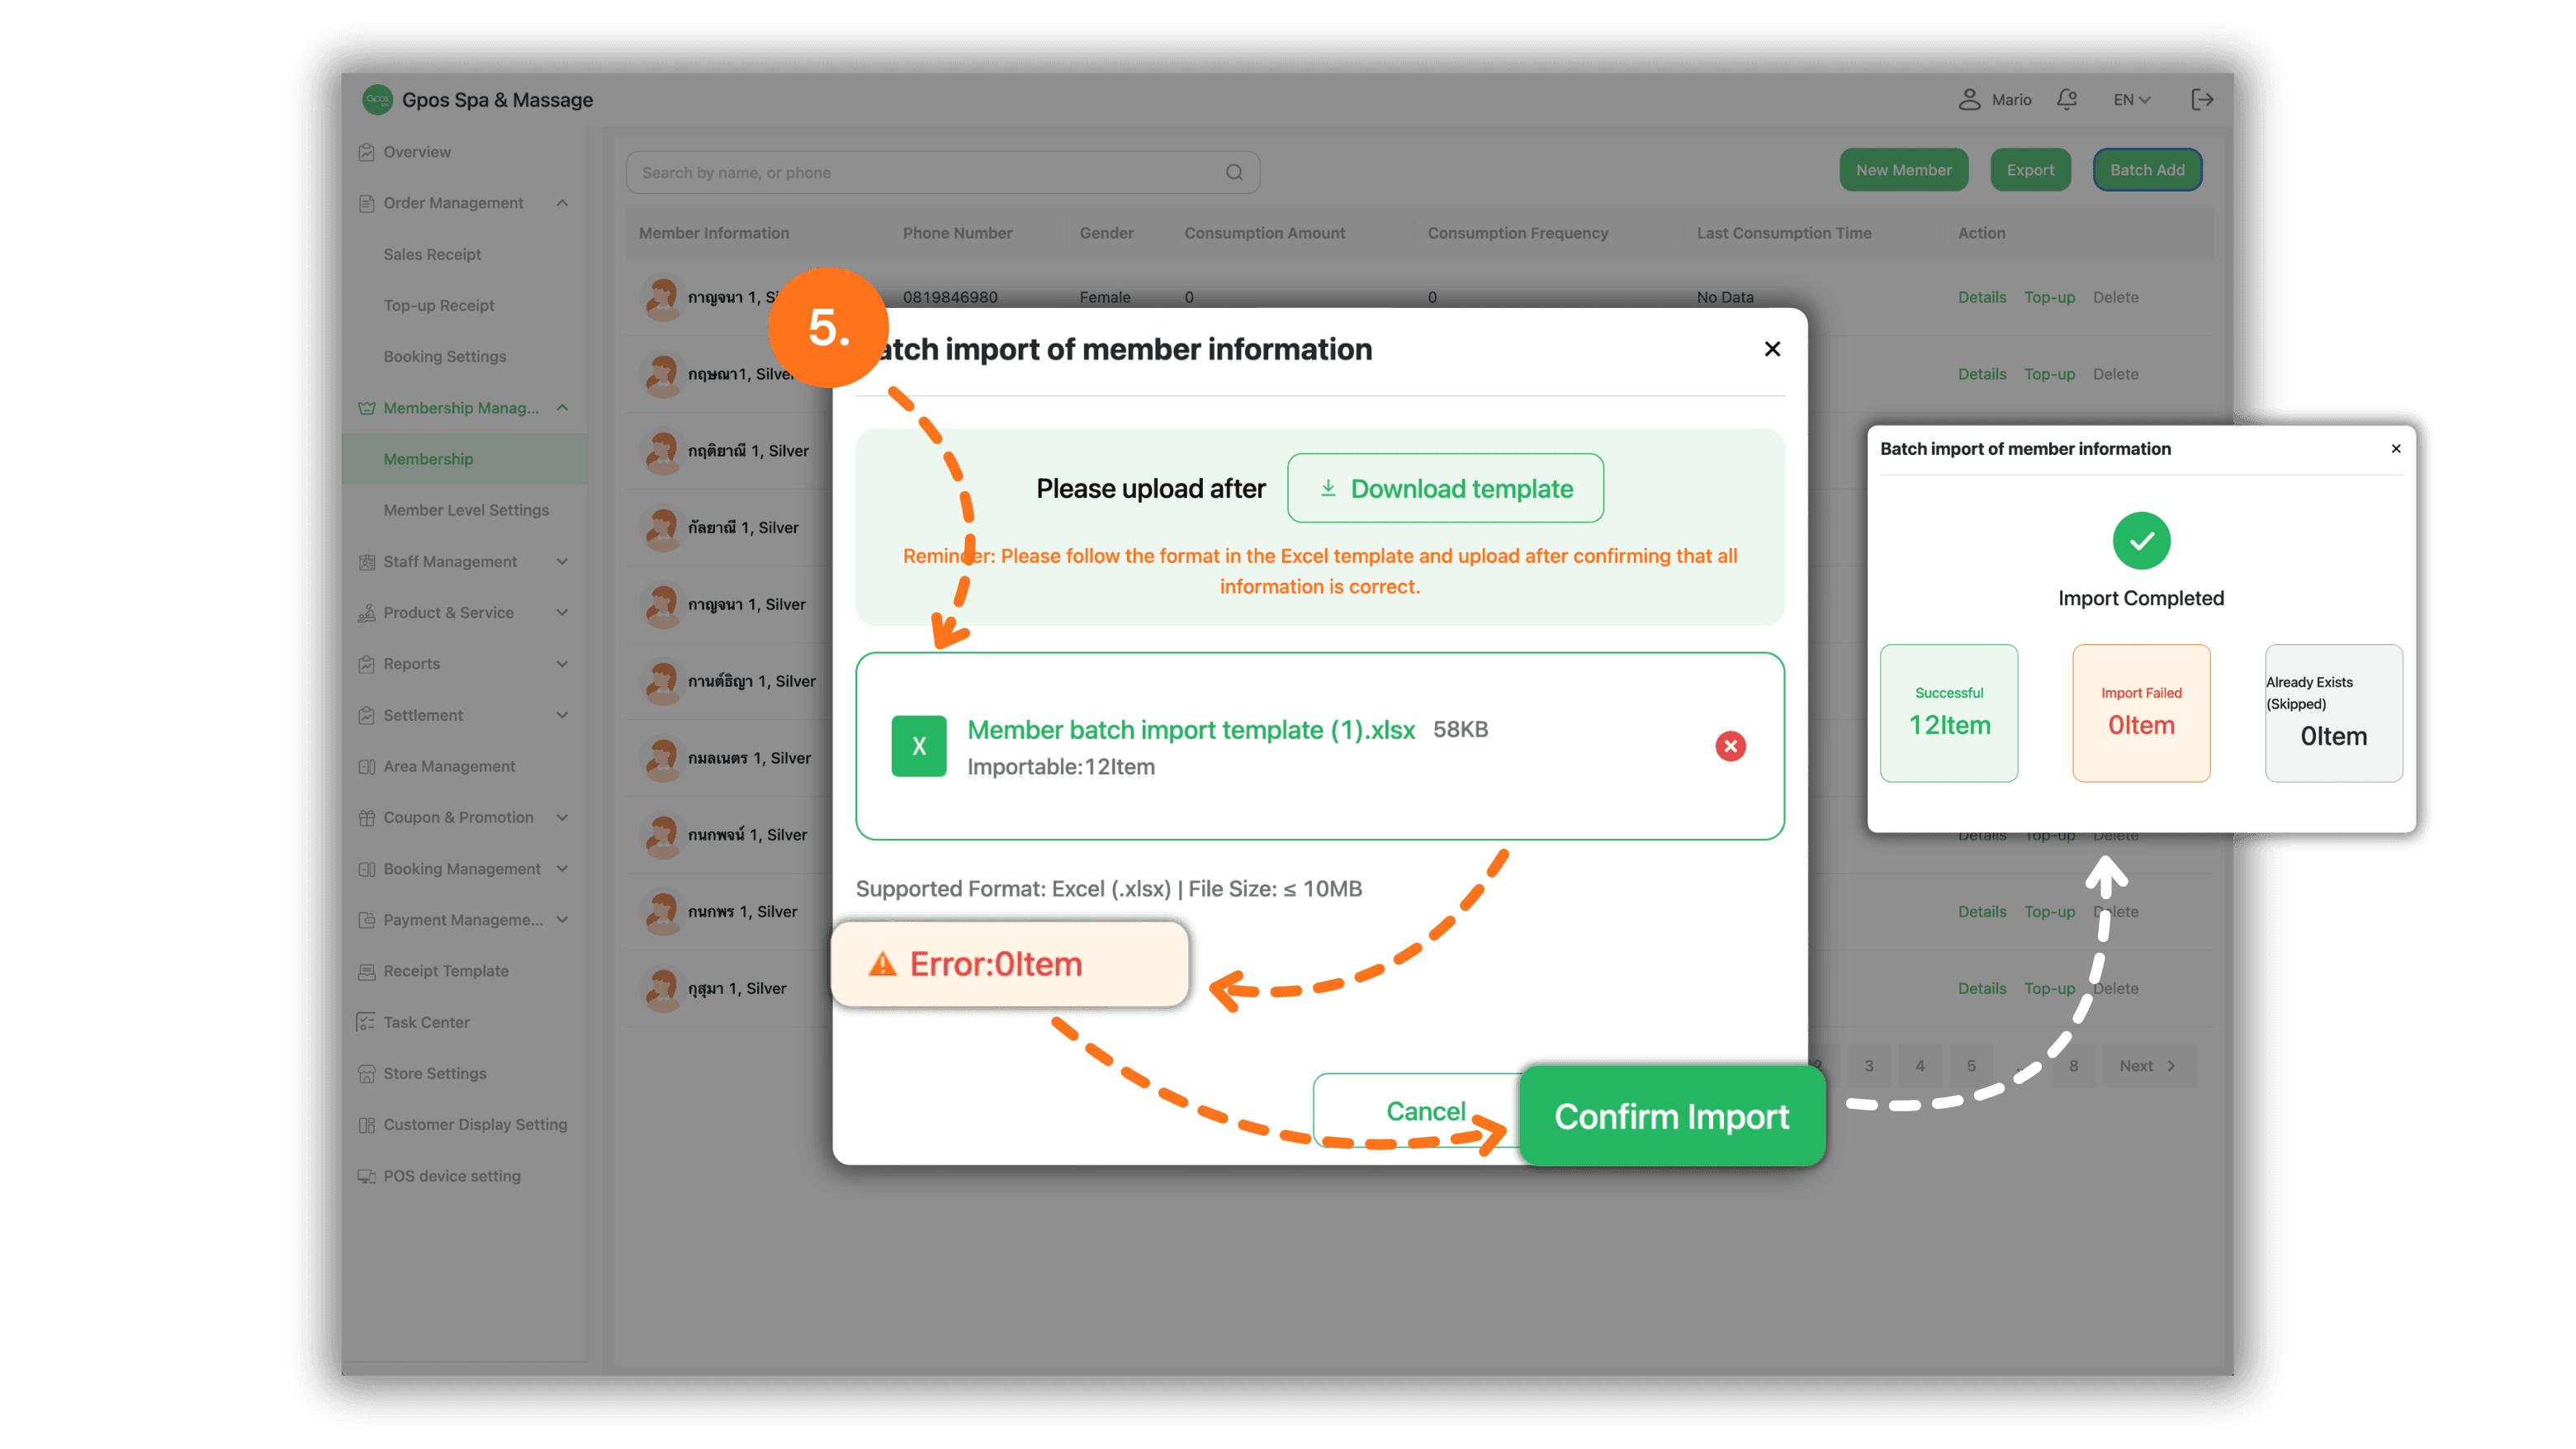Close the Import Completed popup
The height and width of the screenshot is (1449, 2576).
tap(2395, 449)
